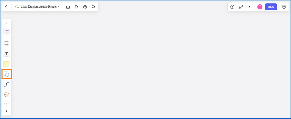Click the export download icon
The width and height of the screenshot is (291, 119).
[68, 7]
